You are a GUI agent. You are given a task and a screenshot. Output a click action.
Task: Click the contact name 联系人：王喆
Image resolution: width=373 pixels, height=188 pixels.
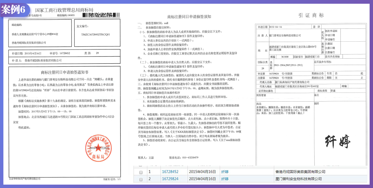click(146, 158)
